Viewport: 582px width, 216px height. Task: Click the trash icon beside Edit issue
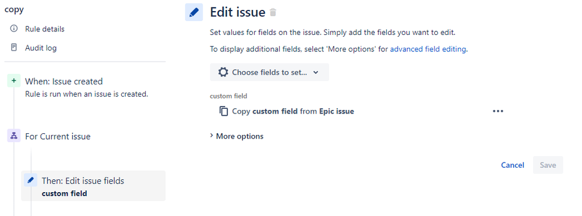click(273, 13)
